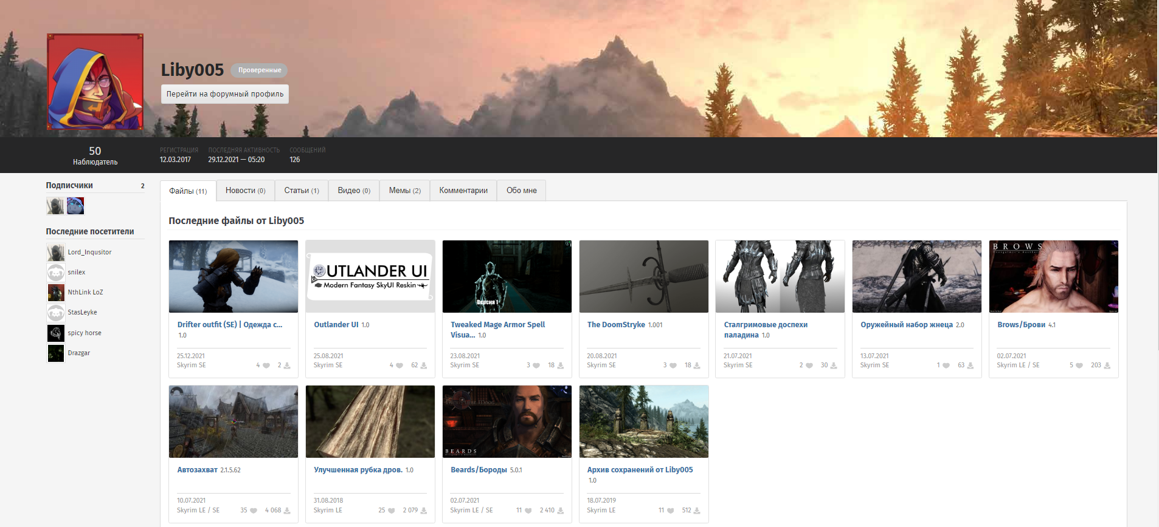Click the Проверенные badge next to Liby005
This screenshot has height=527, width=1159.
click(260, 70)
